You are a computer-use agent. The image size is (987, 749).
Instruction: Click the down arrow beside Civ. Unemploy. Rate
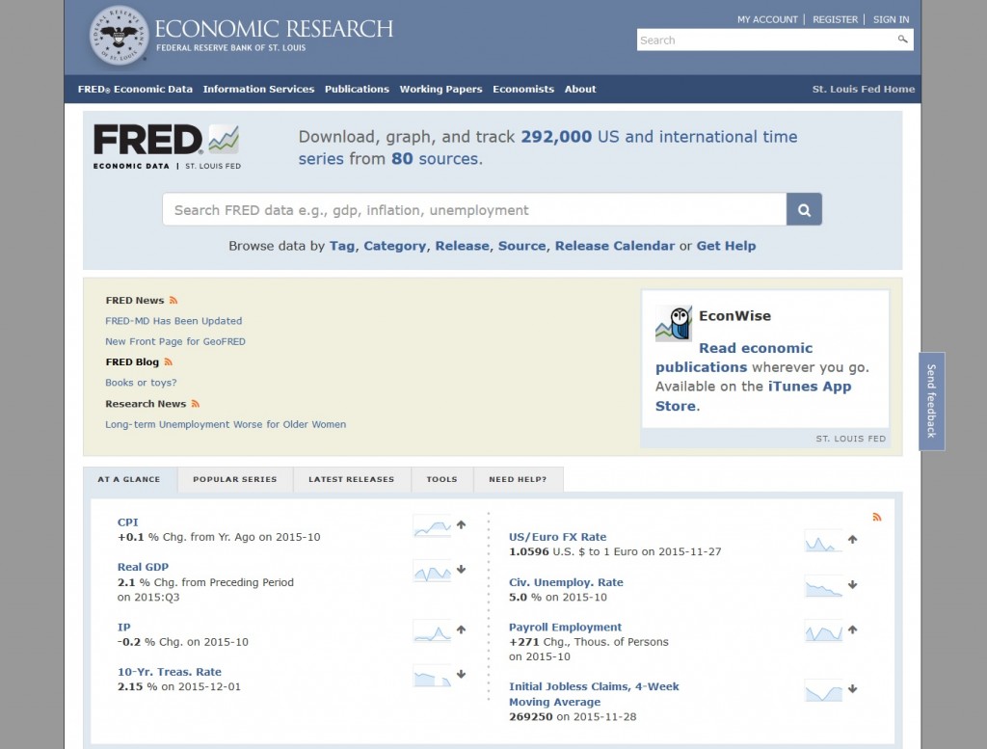click(853, 585)
